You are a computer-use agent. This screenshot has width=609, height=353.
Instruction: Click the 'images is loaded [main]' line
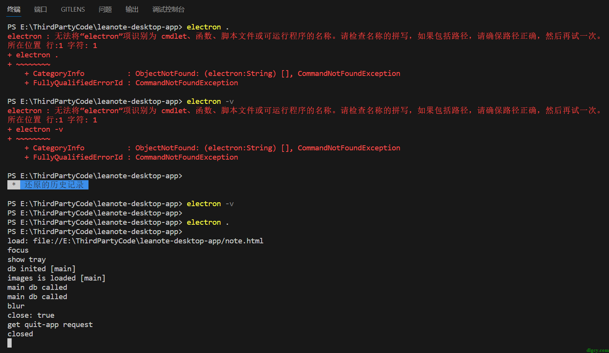(56, 278)
